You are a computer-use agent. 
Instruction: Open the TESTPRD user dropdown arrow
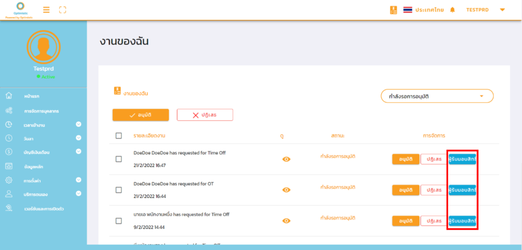point(502,10)
